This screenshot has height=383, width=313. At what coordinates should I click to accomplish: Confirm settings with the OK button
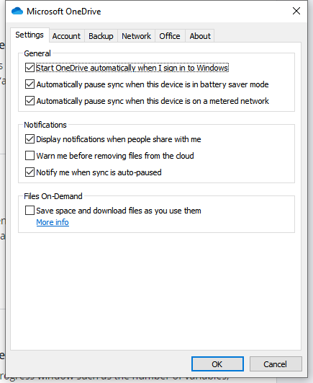pos(217,364)
